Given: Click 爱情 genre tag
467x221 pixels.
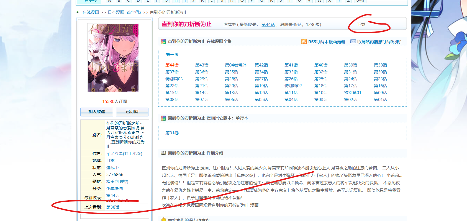Looking at the screenshot, I should click(x=124, y=182).
